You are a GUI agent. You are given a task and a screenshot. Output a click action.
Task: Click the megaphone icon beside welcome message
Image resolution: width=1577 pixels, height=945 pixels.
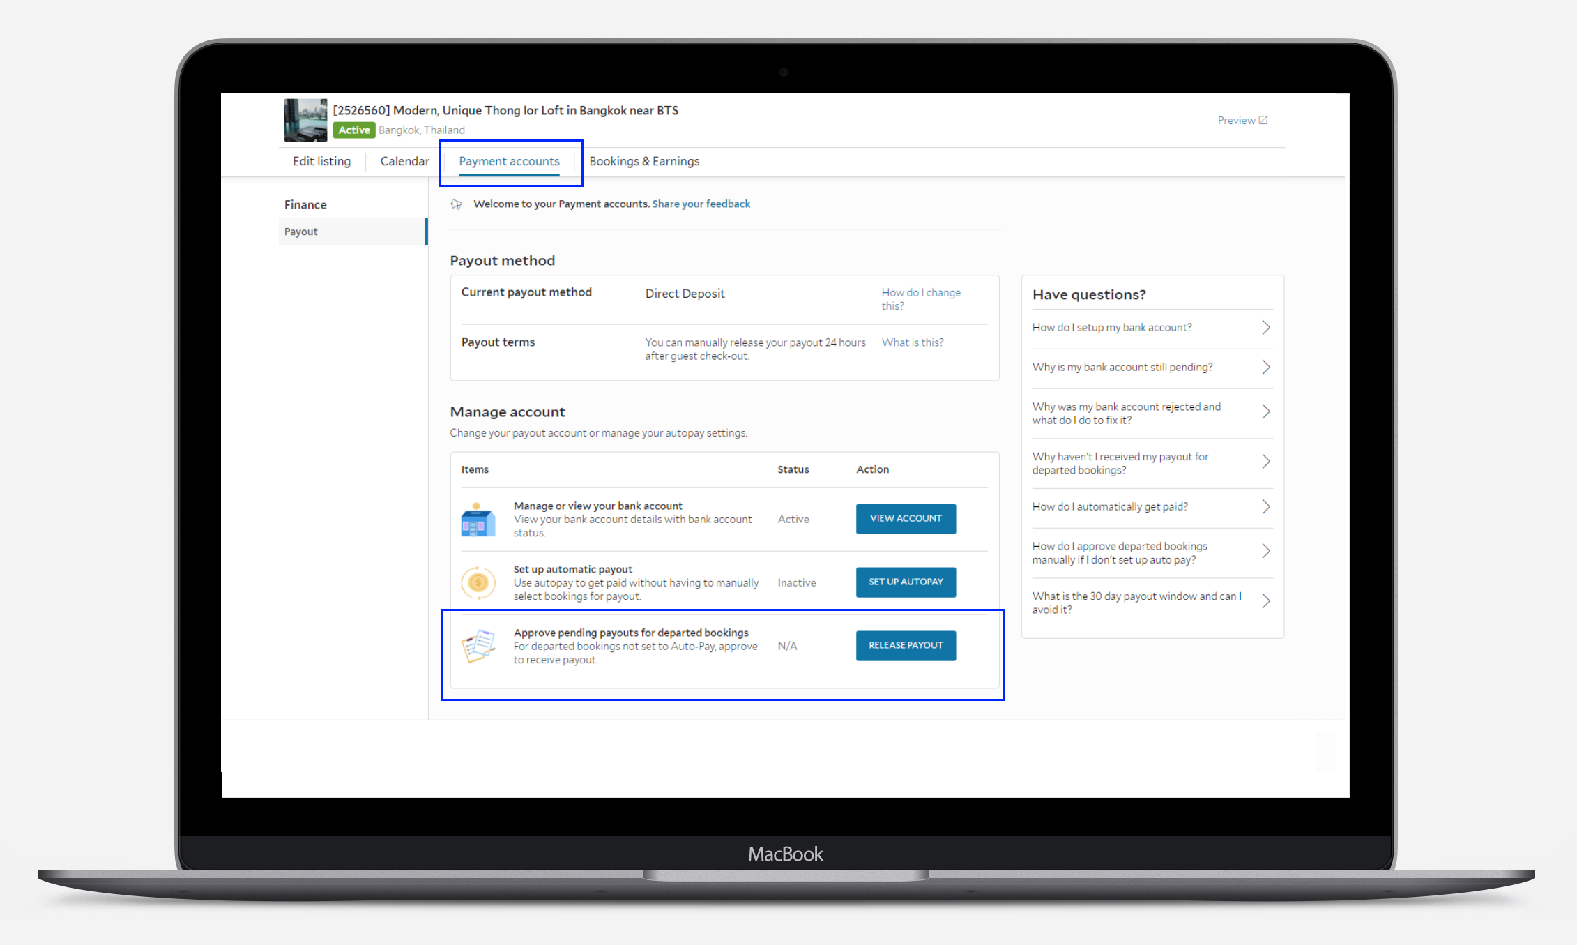pos(457,204)
